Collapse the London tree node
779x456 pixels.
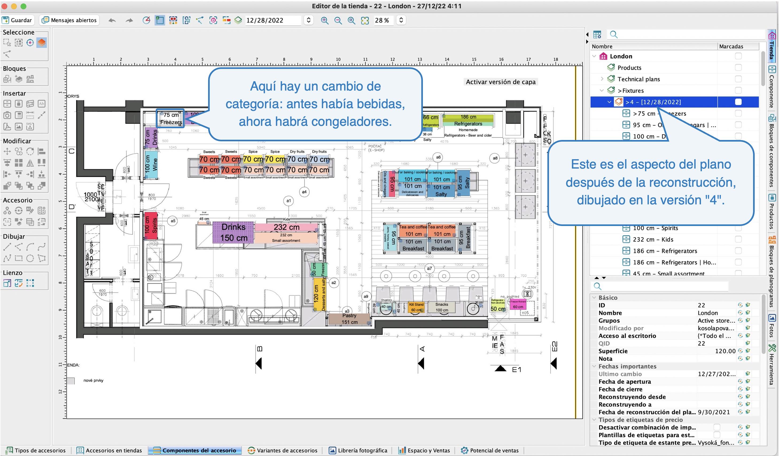click(x=594, y=56)
